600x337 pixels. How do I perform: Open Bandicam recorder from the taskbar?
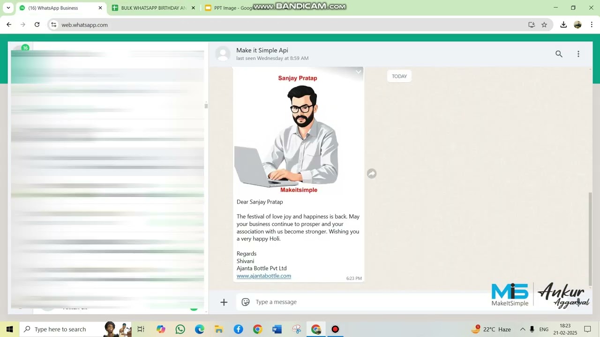coord(335,329)
